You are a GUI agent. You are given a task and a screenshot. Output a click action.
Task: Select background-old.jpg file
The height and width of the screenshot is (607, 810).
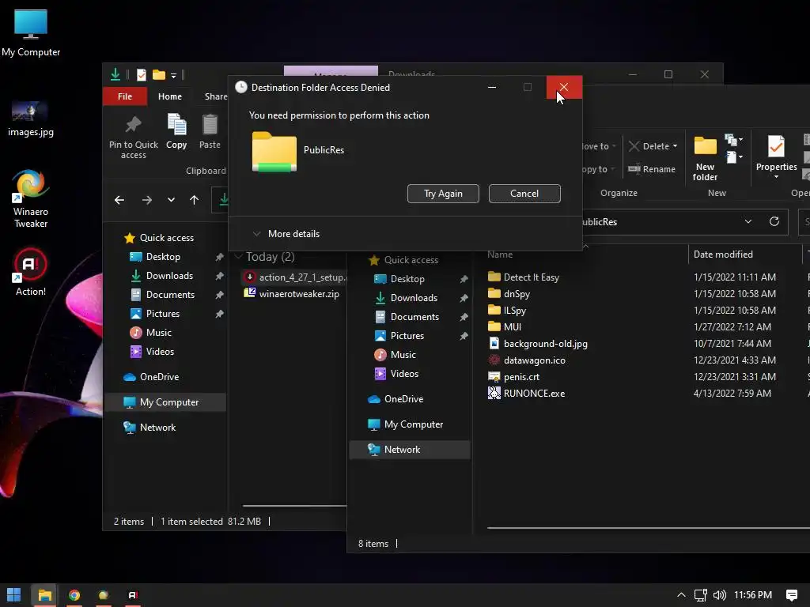tap(538, 344)
